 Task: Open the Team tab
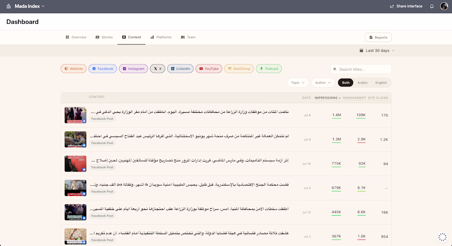(x=188, y=37)
